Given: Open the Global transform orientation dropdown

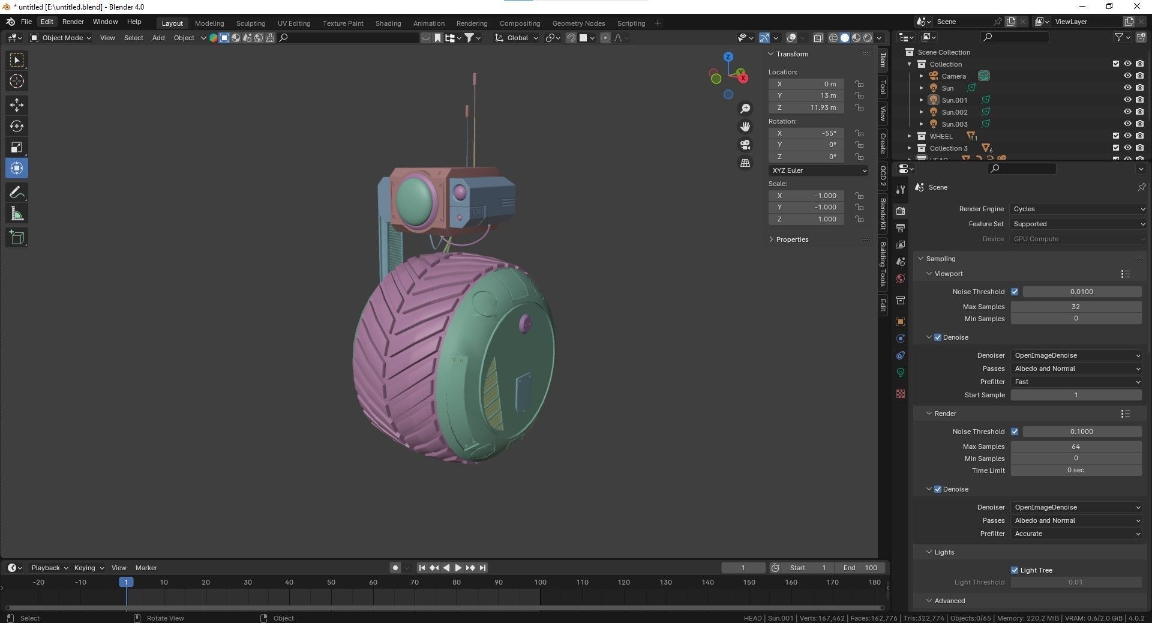Looking at the screenshot, I should (516, 38).
